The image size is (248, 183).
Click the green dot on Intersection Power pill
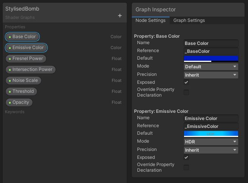click(x=10, y=70)
